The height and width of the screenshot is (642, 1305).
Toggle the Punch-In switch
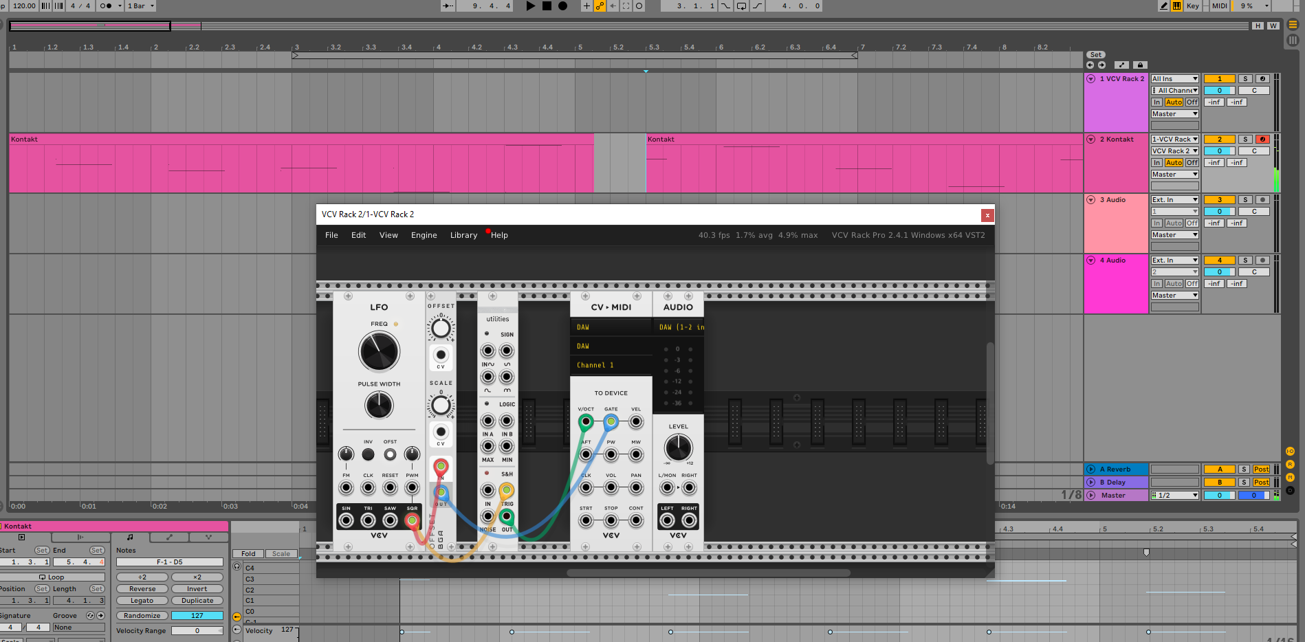tap(726, 5)
